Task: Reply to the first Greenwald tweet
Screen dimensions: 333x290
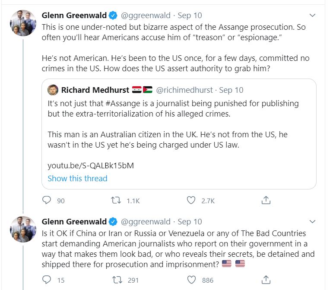Action: pyautogui.click(x=47, y=200)
